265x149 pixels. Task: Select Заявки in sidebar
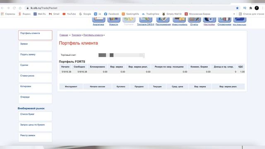[x=35, y=46]
